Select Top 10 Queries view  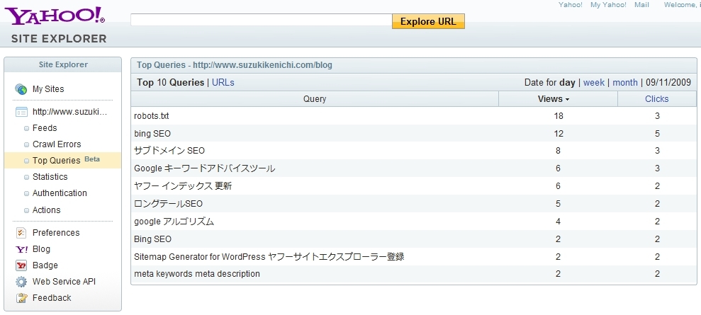point(170,83)
